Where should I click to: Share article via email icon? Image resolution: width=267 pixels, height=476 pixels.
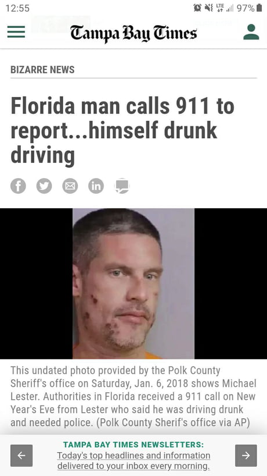(70, 186)
